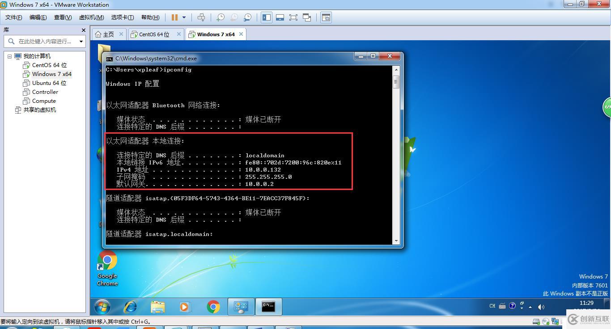Open Windows Media Player from guest taskbar
611x329 pixels.
(184, 307)
